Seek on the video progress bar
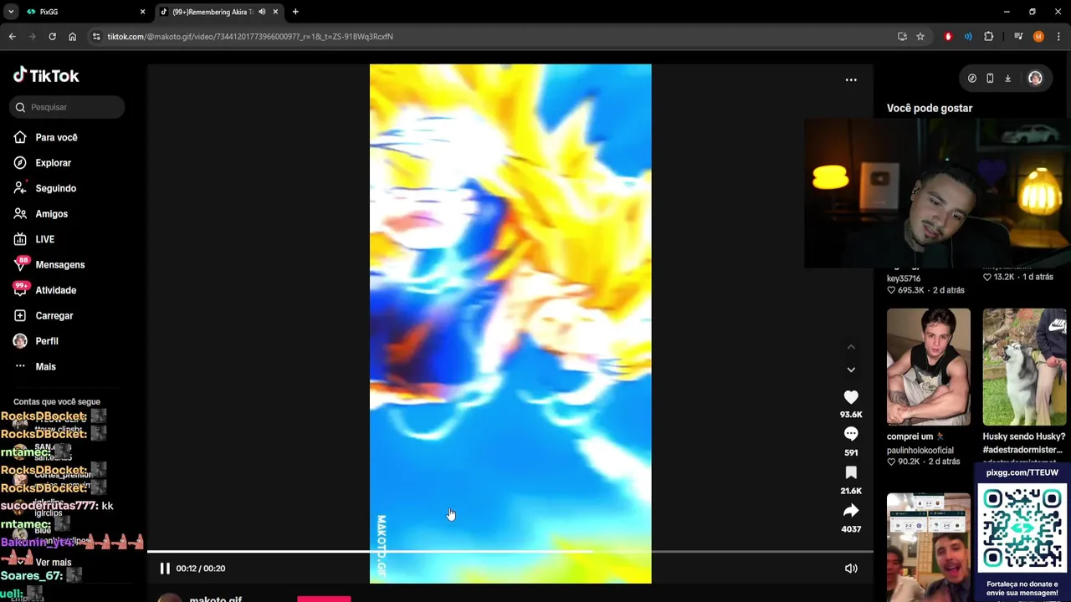Image resolution: width=1071 pixels, height=602 pixels. point(510,552)
